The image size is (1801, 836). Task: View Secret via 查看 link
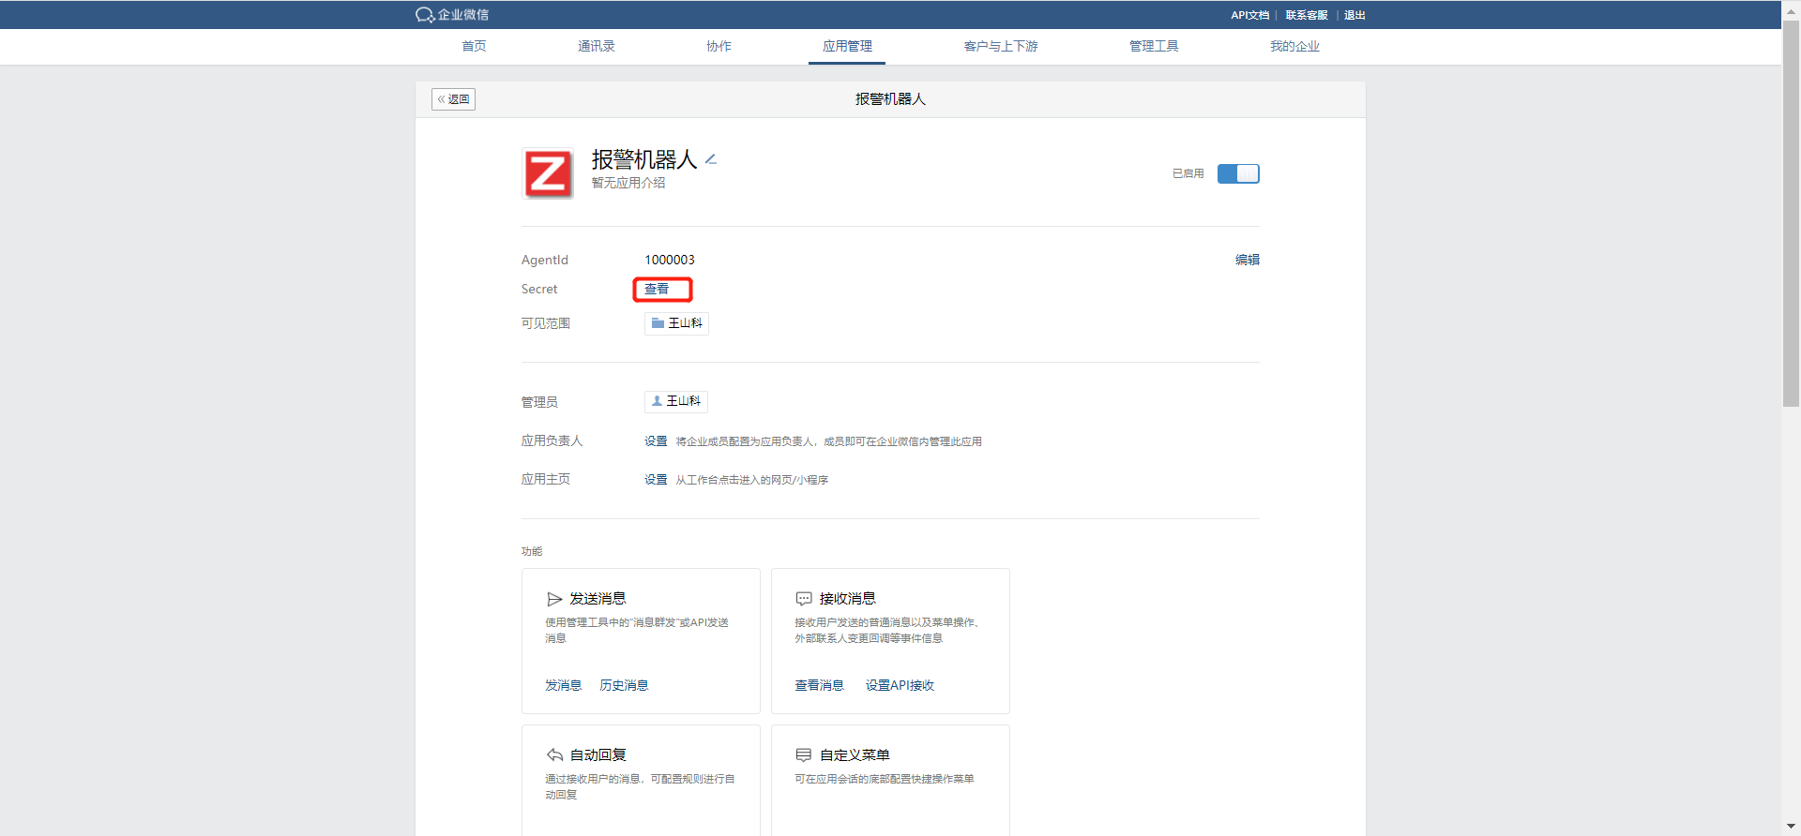click(x=657, y=290)
